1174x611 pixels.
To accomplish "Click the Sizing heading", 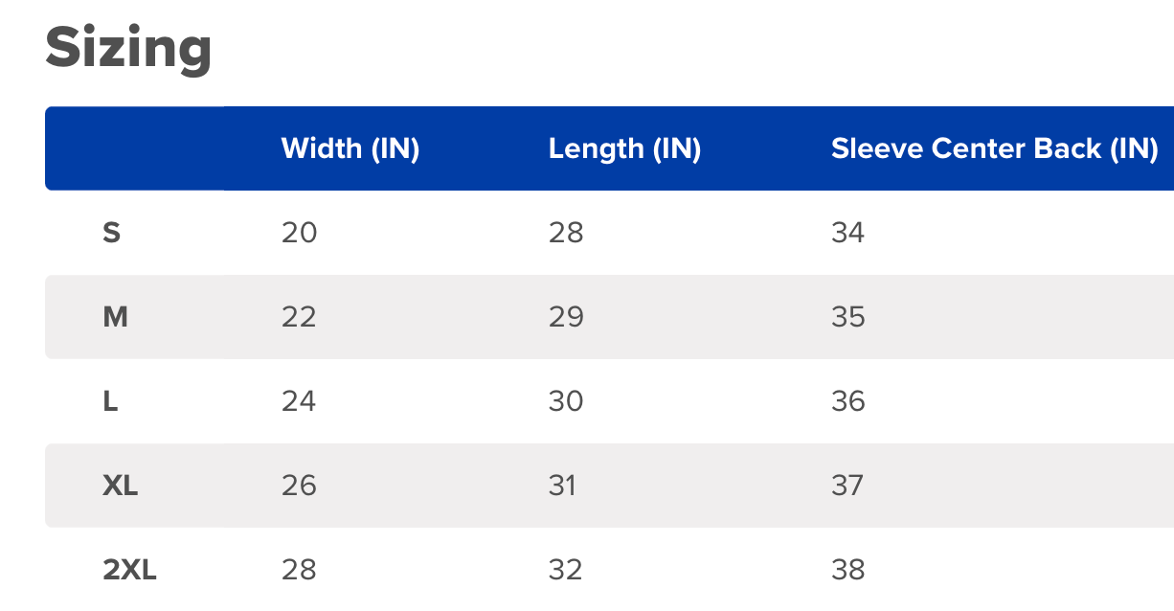I will pos(128,48).
